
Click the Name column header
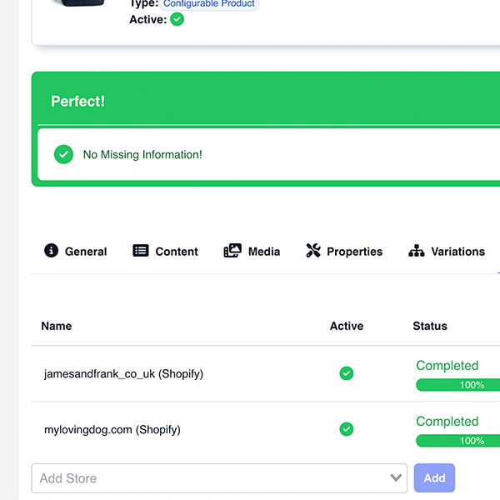point(57,326)
